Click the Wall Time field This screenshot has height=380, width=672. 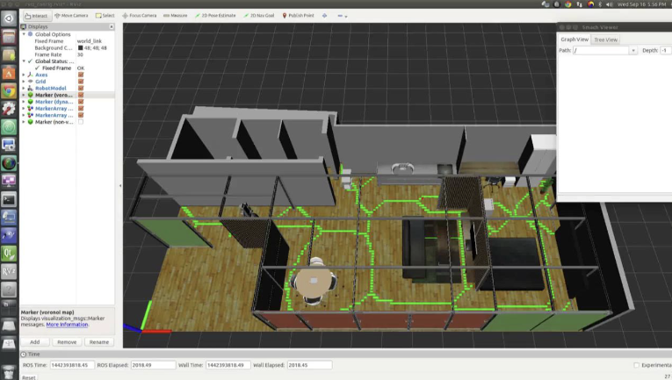pyautogui.click(x=228, y=365)
